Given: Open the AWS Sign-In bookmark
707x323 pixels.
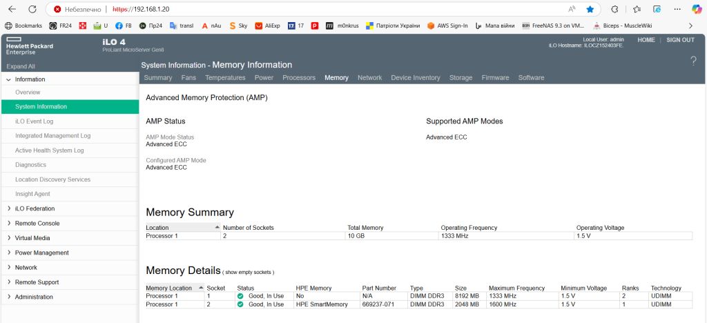Looking at the screenshot, I should tap(447, 26).
